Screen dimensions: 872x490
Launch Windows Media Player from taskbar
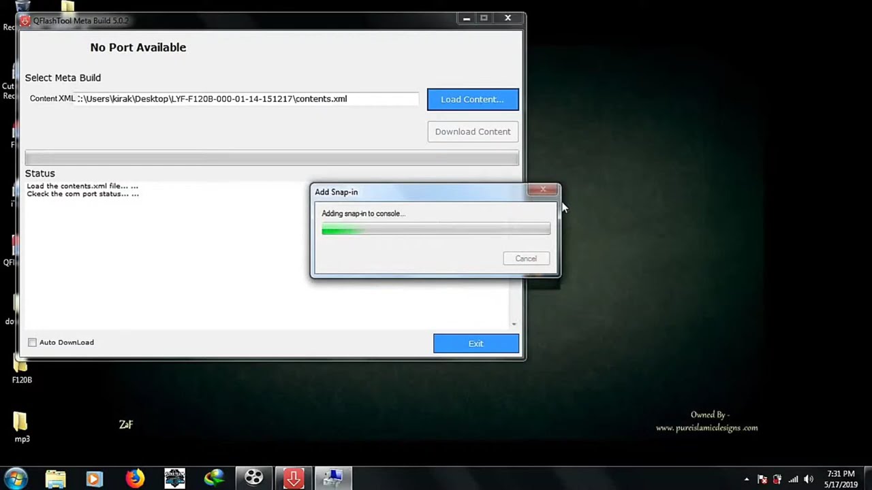pos(94,478)
